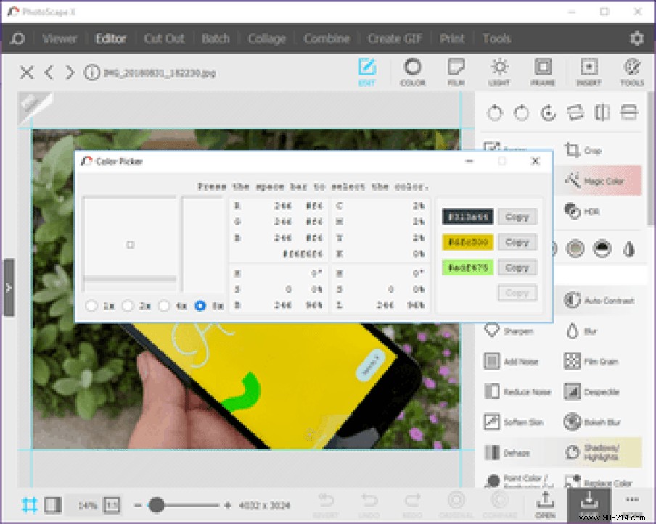Switch to the COLOR tab
656x524 pixels.
[x=412, y=72]
